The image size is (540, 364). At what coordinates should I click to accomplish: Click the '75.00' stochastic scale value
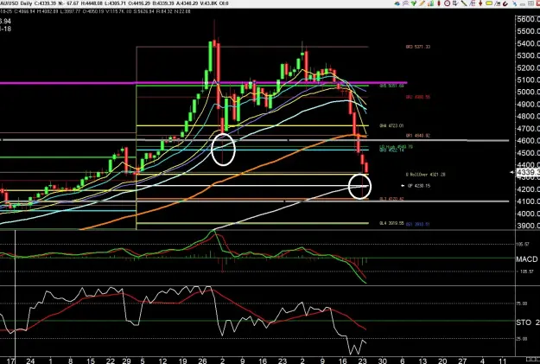[x=522, y=303]
